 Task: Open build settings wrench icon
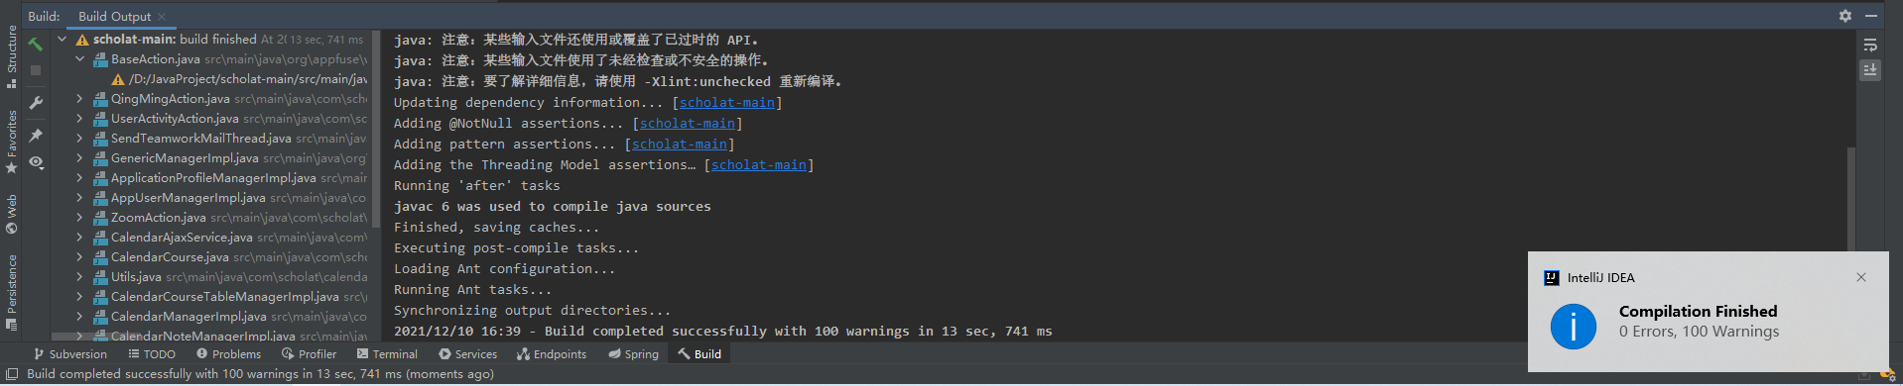click(36, 103)
